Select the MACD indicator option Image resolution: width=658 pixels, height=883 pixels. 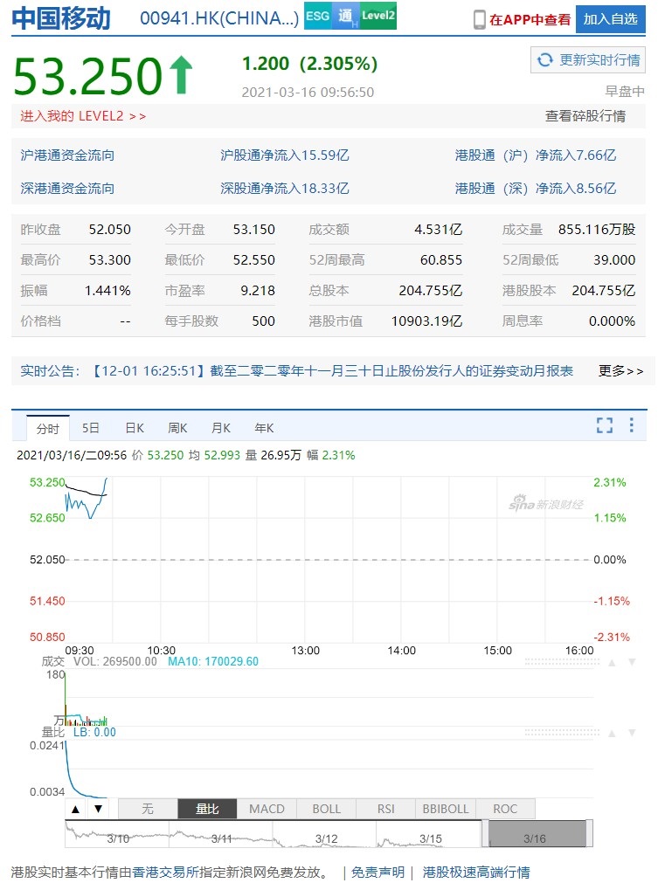(267, 809)
